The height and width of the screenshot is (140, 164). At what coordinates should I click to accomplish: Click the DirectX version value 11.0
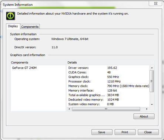pyautogui.click(x=55, y=47)
